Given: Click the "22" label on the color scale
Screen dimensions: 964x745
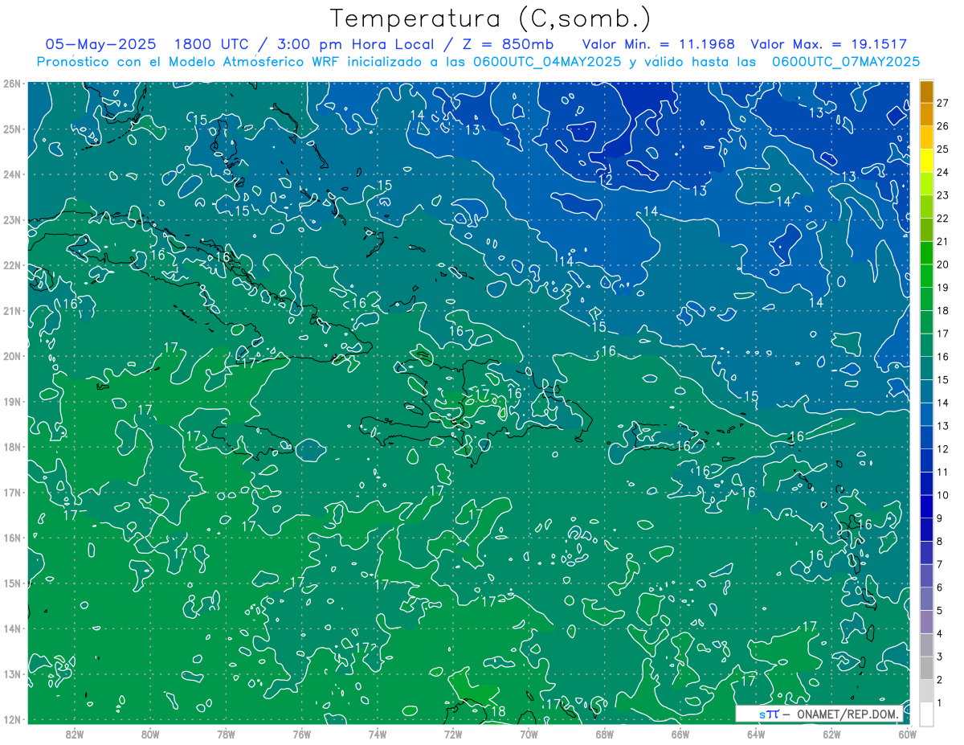Looking at the screenshot, I should click(942, 219).
